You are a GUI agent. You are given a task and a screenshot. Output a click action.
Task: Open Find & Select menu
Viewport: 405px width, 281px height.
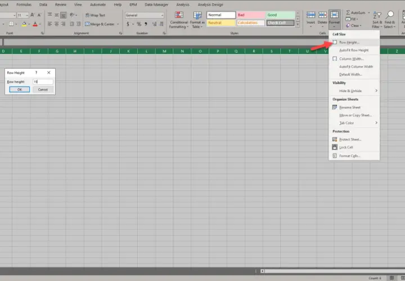pyautogui.click(x=389, y=20)
